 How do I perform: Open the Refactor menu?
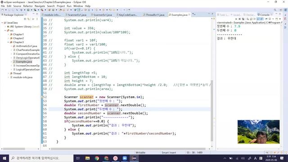click(x=28, y=6)
